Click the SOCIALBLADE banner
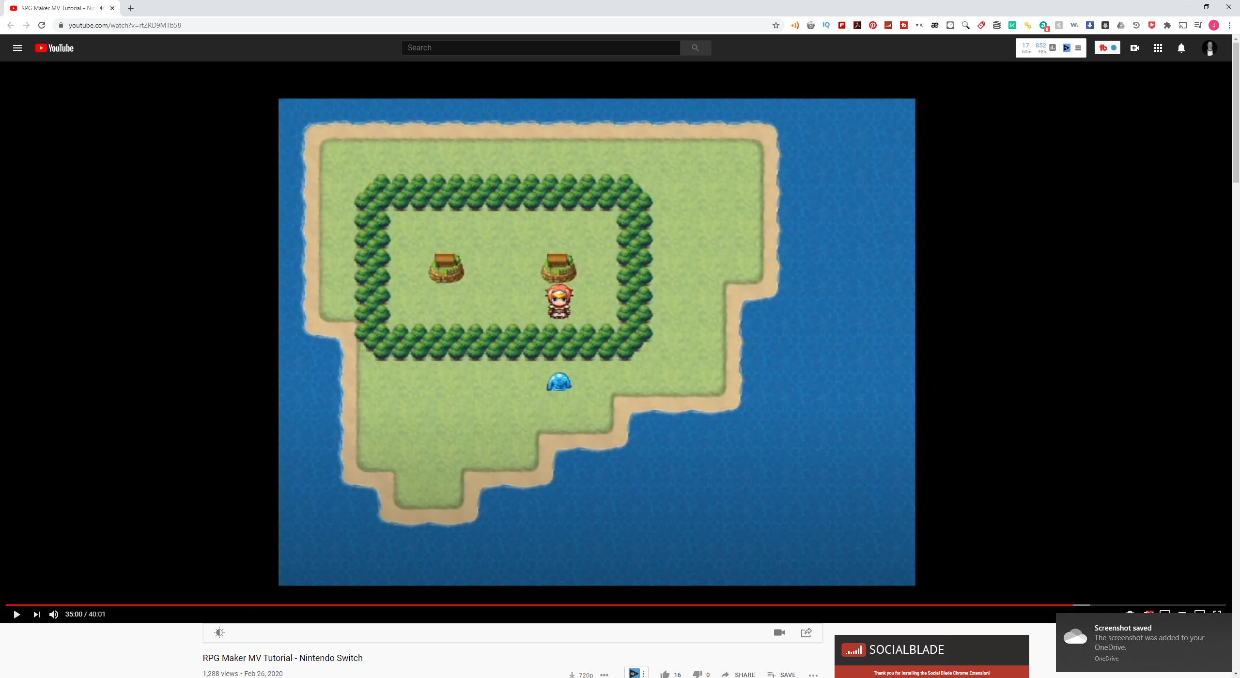1240x678 pixels. coord(931,650)
